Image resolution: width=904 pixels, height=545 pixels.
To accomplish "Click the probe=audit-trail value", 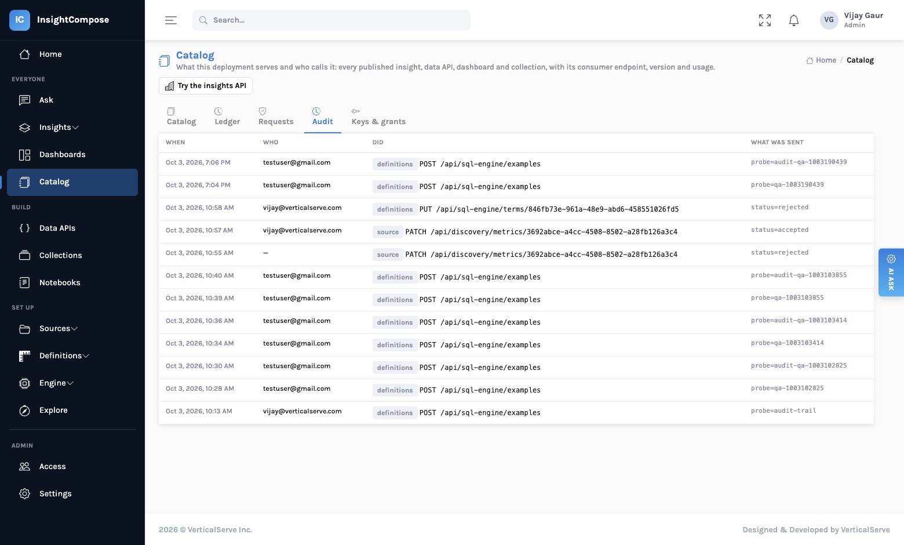I will [x=783, y=410].
